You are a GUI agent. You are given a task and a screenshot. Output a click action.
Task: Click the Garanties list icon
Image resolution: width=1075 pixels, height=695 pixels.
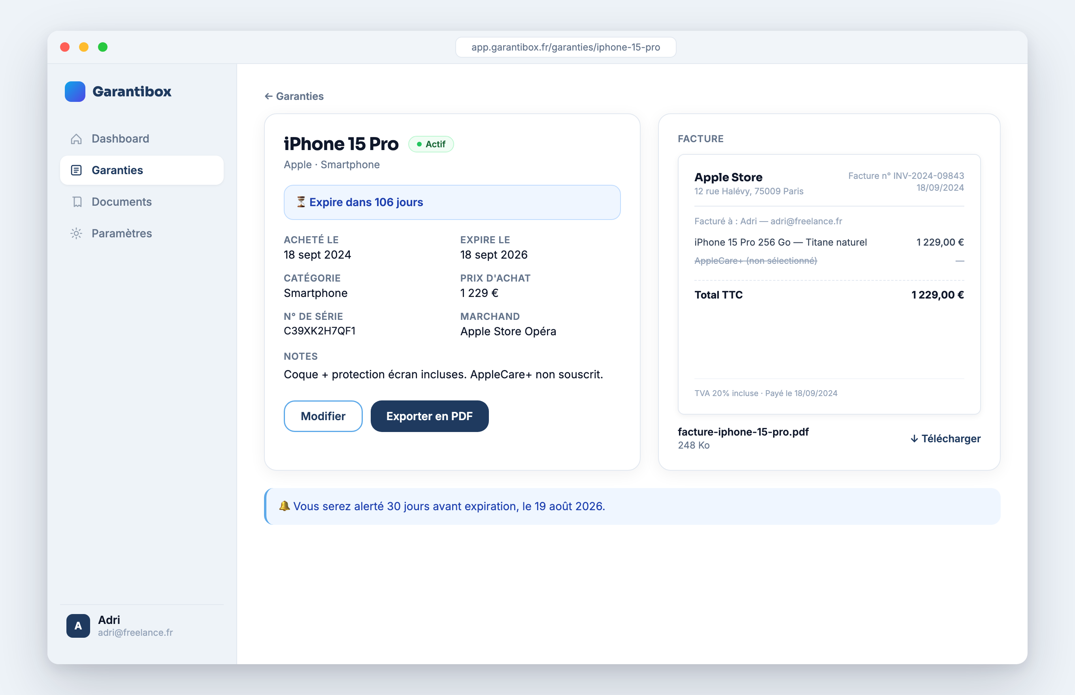[x=76, y=170]
